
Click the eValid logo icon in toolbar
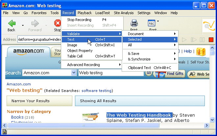point(209,26)
